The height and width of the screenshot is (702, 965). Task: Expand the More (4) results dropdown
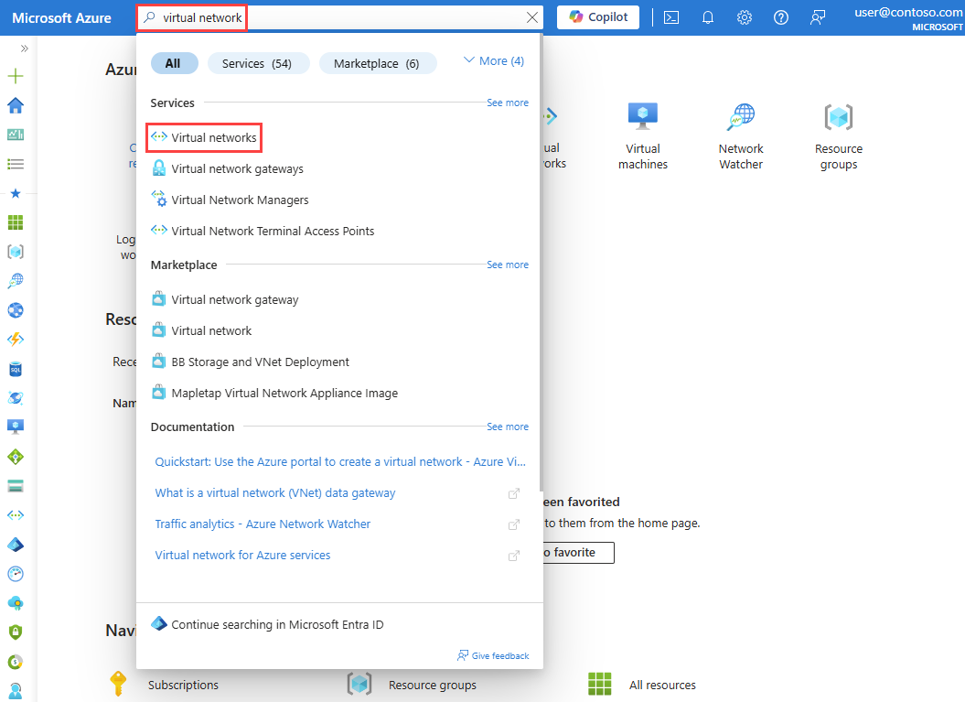(492, 60)
